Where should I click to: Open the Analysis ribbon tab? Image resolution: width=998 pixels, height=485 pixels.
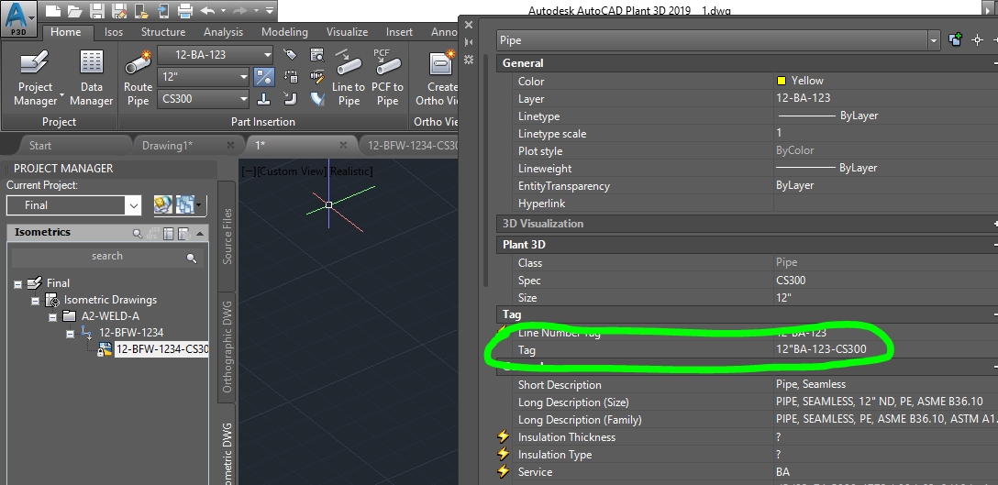[x=224, y=32]
